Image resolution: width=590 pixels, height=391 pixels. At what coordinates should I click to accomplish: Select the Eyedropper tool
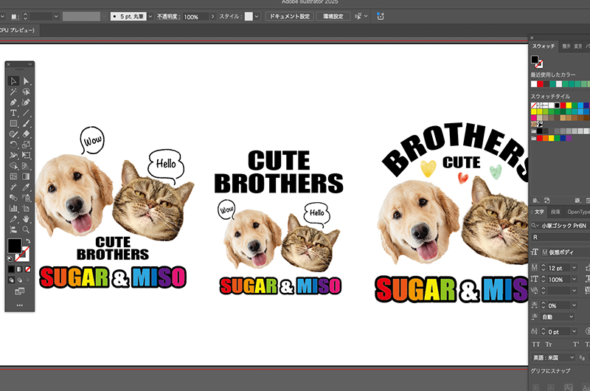pyautogui.click(x=27, y=187)
